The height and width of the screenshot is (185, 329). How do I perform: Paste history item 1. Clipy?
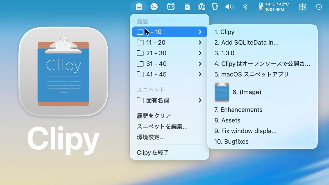[x=262, y=32]
